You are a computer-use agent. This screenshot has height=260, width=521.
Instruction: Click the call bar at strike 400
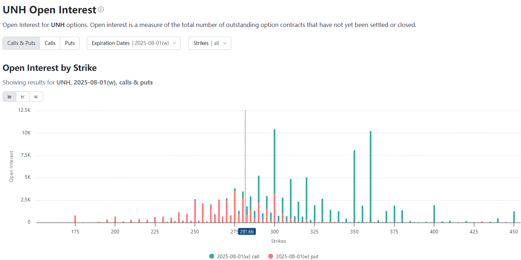pyautogui.click(x=434, y=214)
